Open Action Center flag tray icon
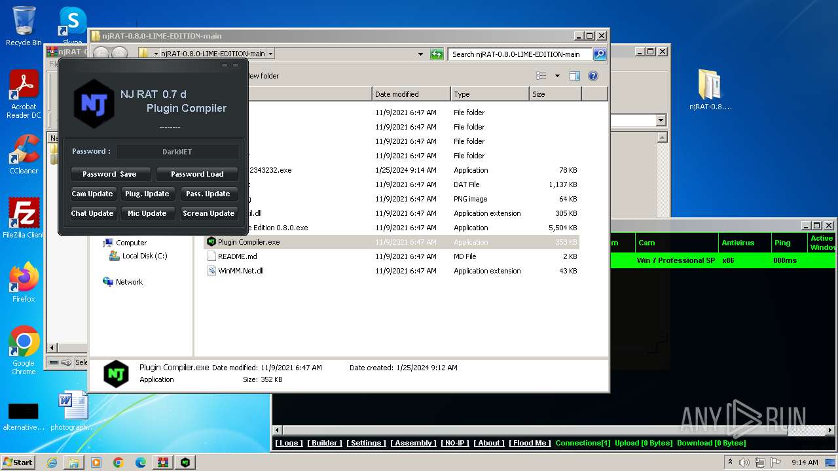This screenshot has width=838, height=471. click(x=776, y=462)
